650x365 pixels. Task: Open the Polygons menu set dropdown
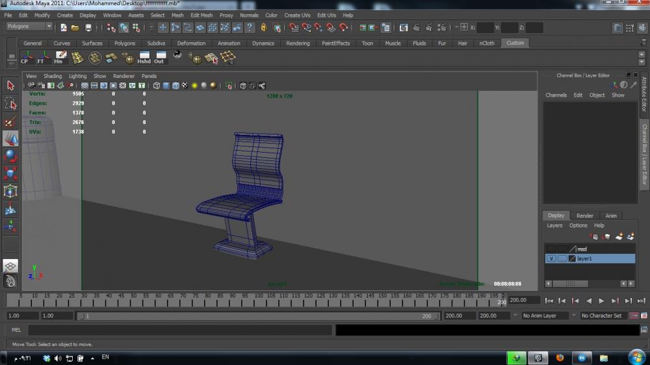pyautogui.click(x=30, y=27)
